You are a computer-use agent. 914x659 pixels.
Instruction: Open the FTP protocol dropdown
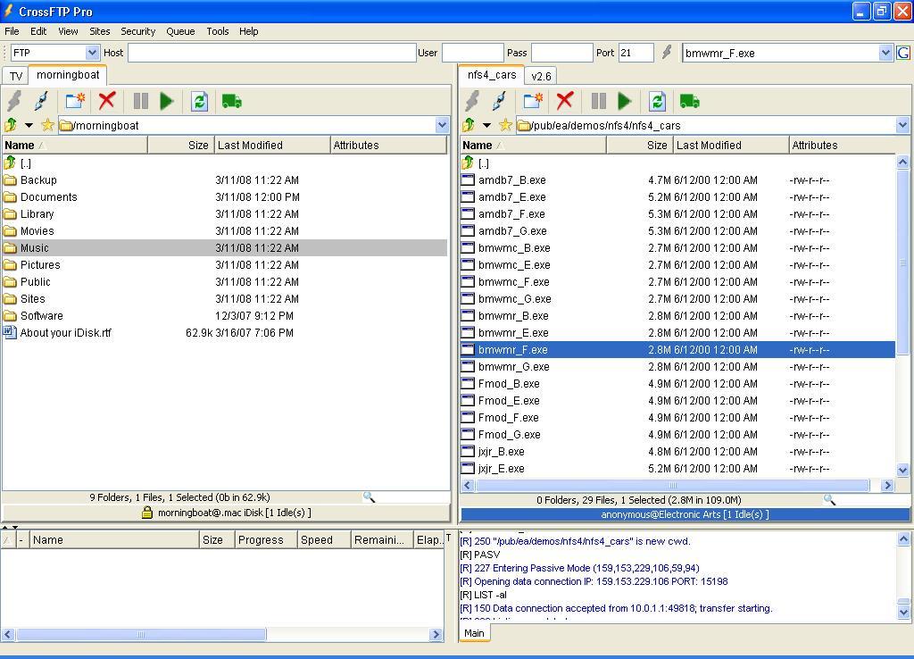pos(92,53)
